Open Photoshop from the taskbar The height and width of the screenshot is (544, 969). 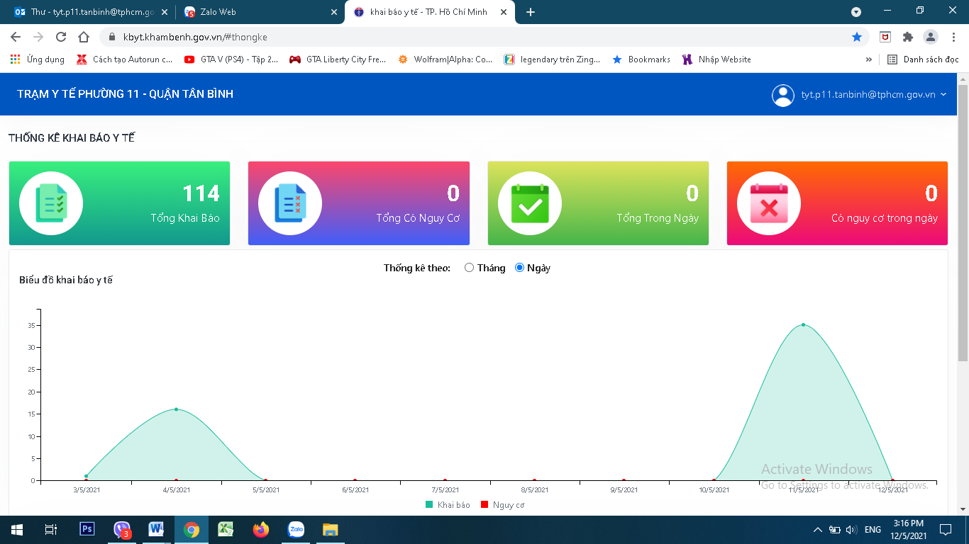tap(87, 529)
